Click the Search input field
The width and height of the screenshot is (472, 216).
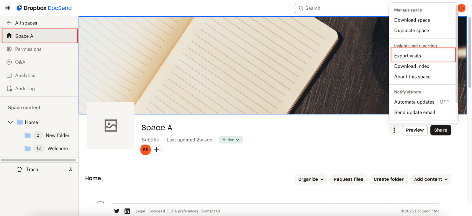[x=342, y=8]
